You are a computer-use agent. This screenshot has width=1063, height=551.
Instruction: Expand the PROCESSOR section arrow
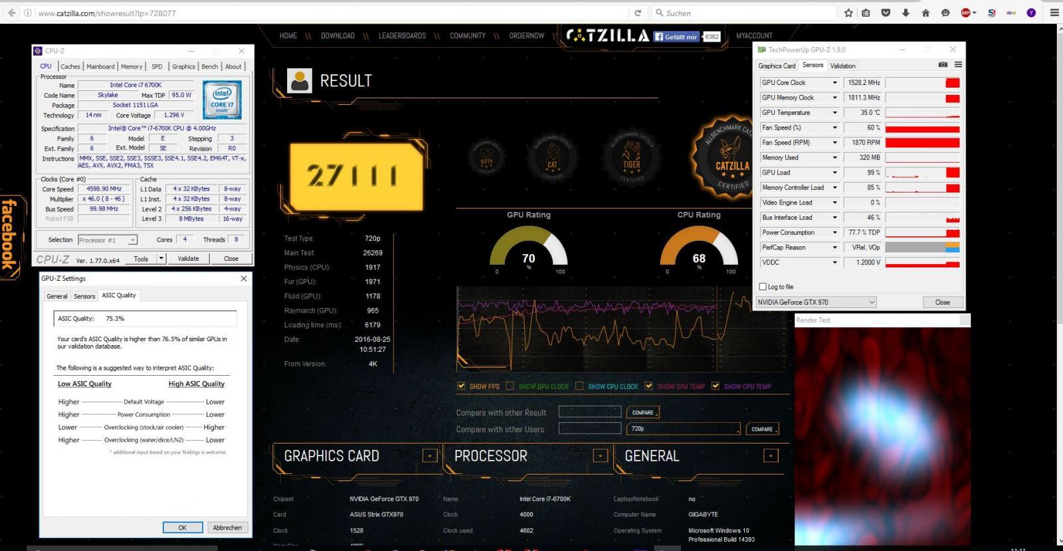(600, 456)
